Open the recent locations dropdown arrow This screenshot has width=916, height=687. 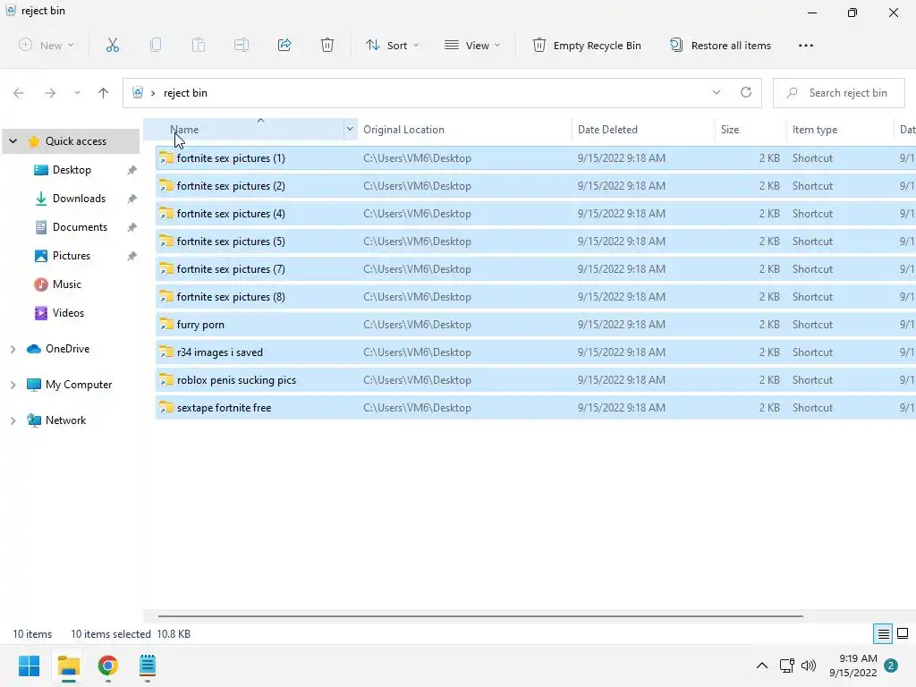[x=77, y=93]
